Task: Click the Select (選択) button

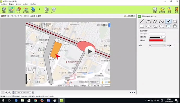Action: click(38, 16)
